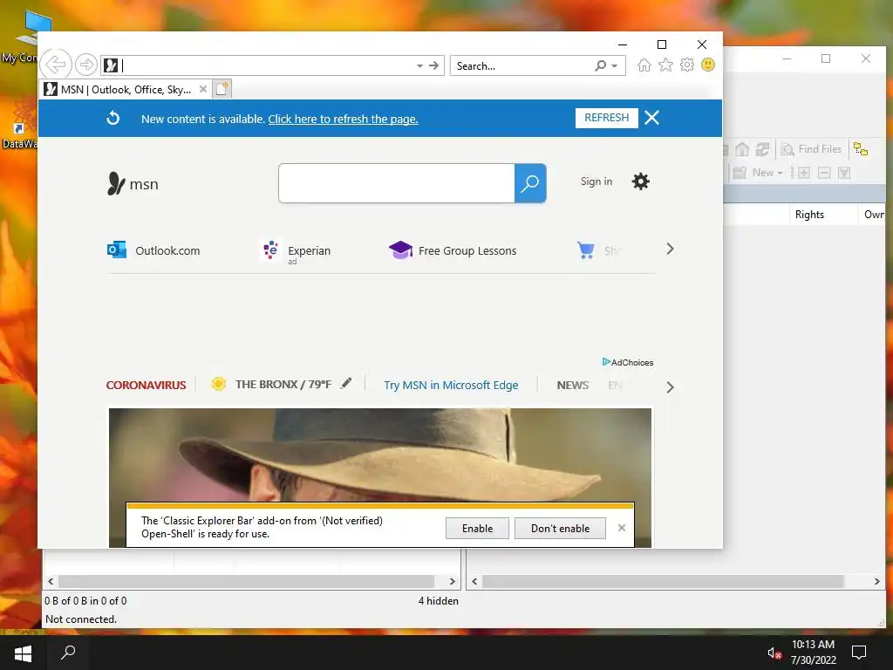Click the pencil edit location icon
Viewport: 893px width, 670px height.
pyautogui.click(x=346, y=384)
